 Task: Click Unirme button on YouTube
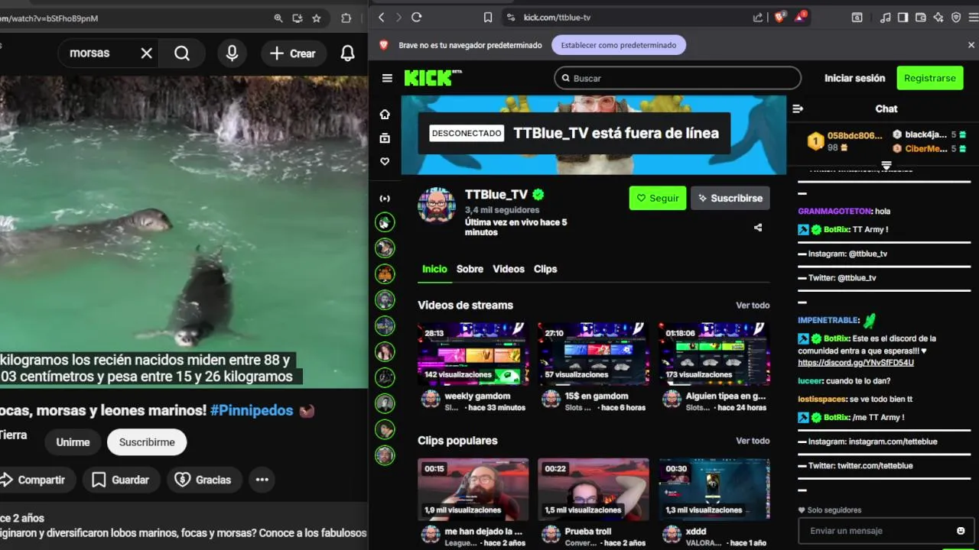(73, 442)
